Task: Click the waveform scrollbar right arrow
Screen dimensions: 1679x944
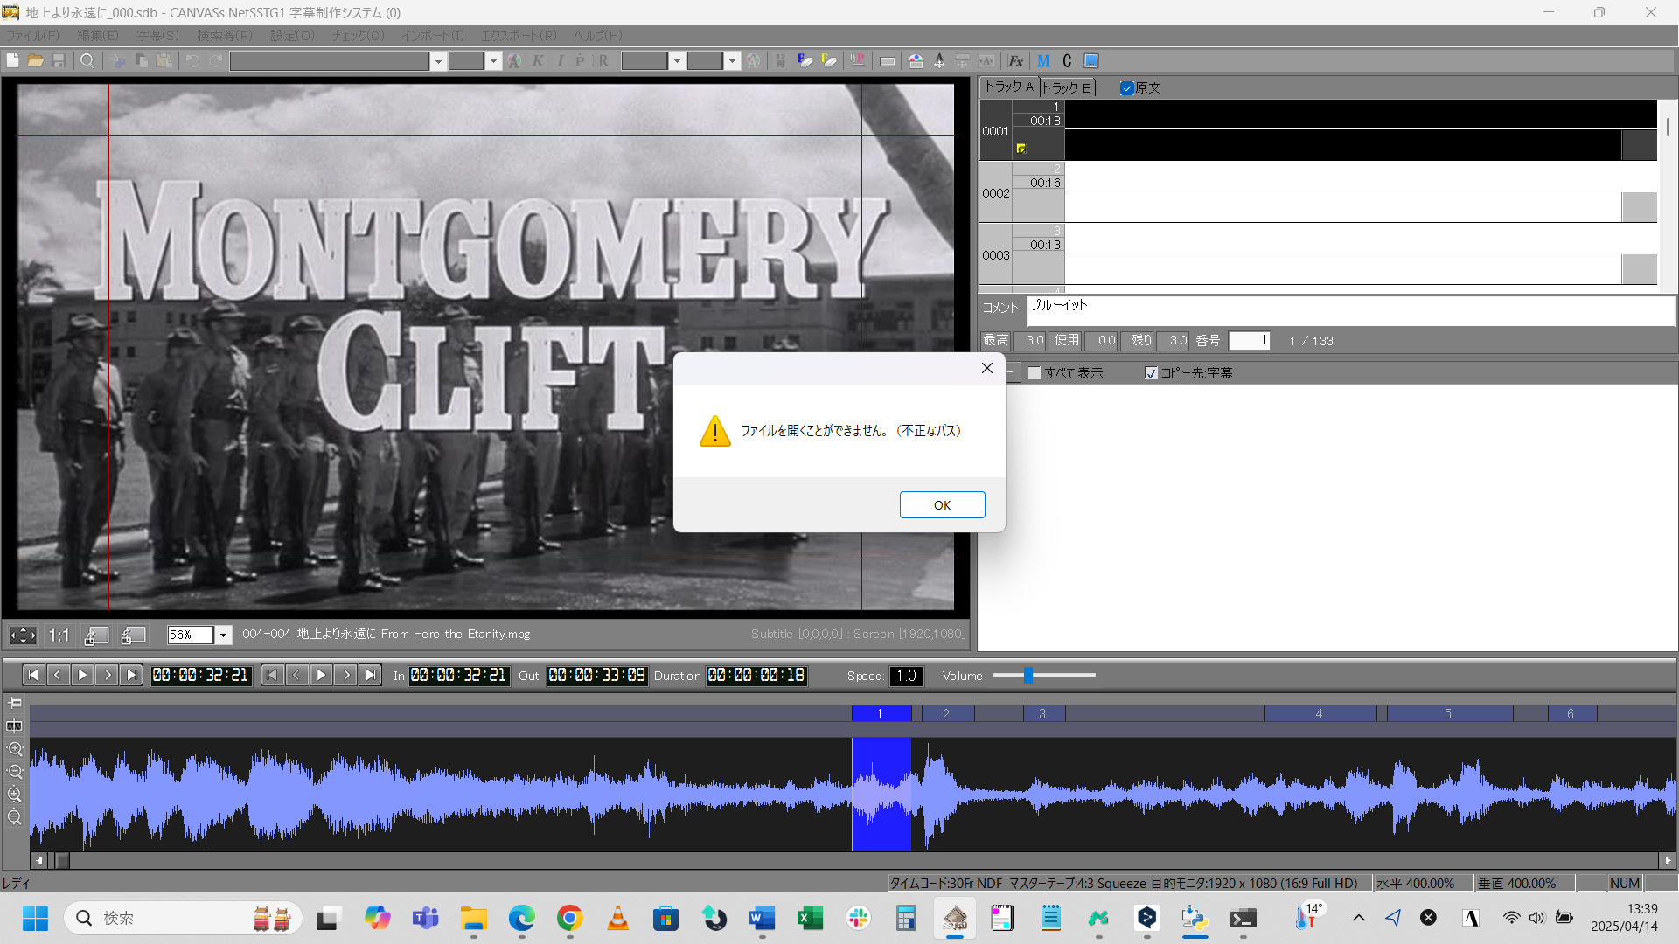Action: pyautogui.click(x=1668, y=860)
